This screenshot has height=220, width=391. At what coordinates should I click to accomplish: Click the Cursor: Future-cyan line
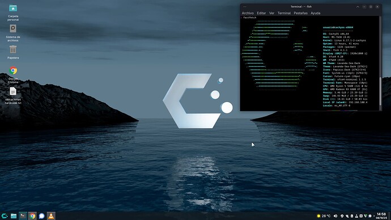click(x=341, y=77)
